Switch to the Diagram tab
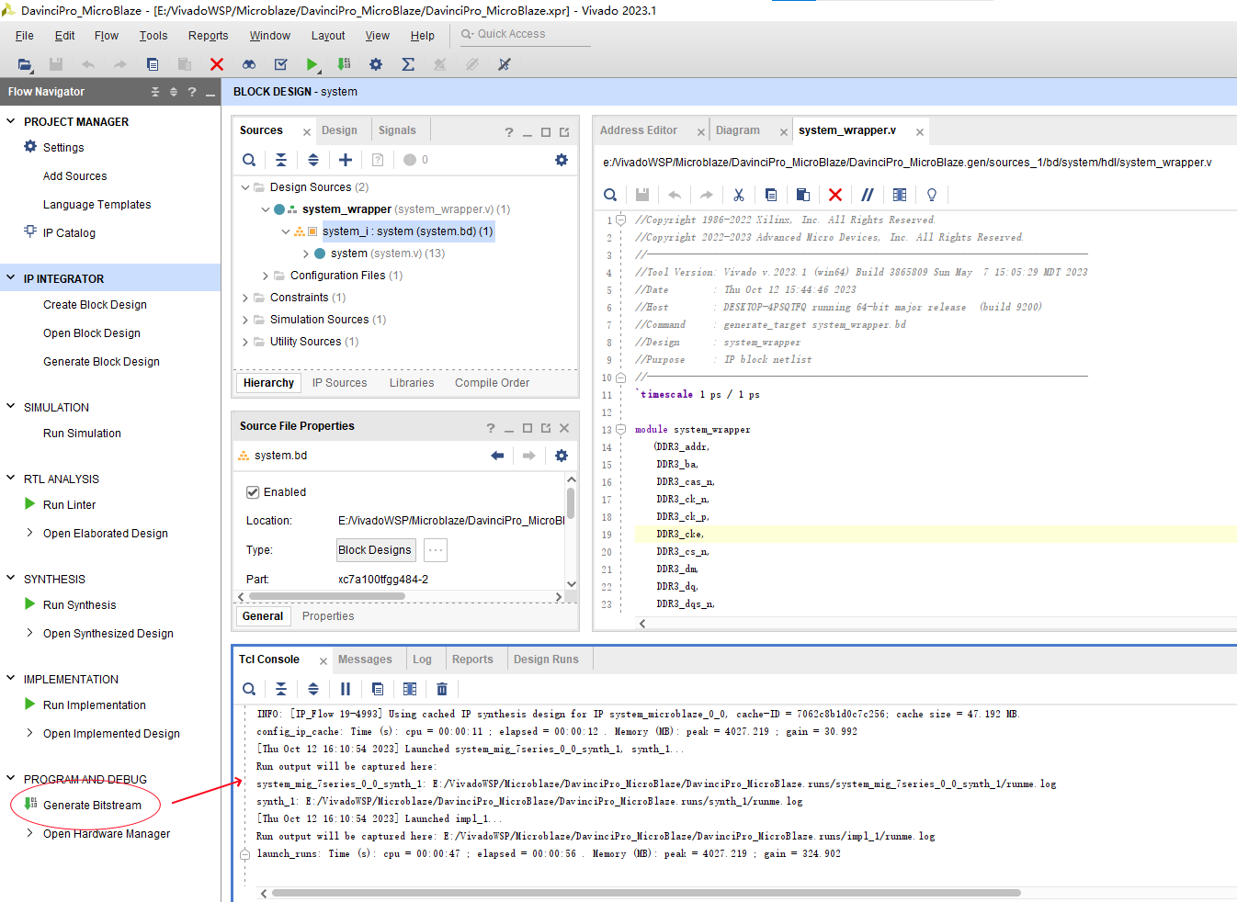 click(x=738, y=130)
